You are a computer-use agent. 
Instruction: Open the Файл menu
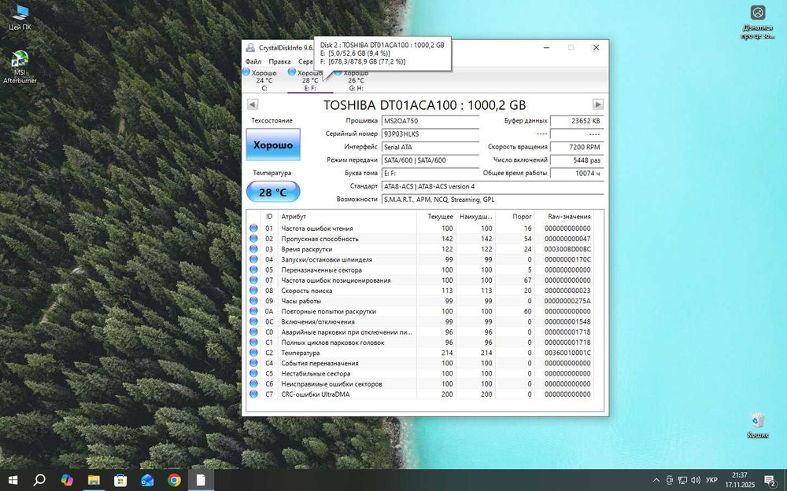[x=253, y=61]
